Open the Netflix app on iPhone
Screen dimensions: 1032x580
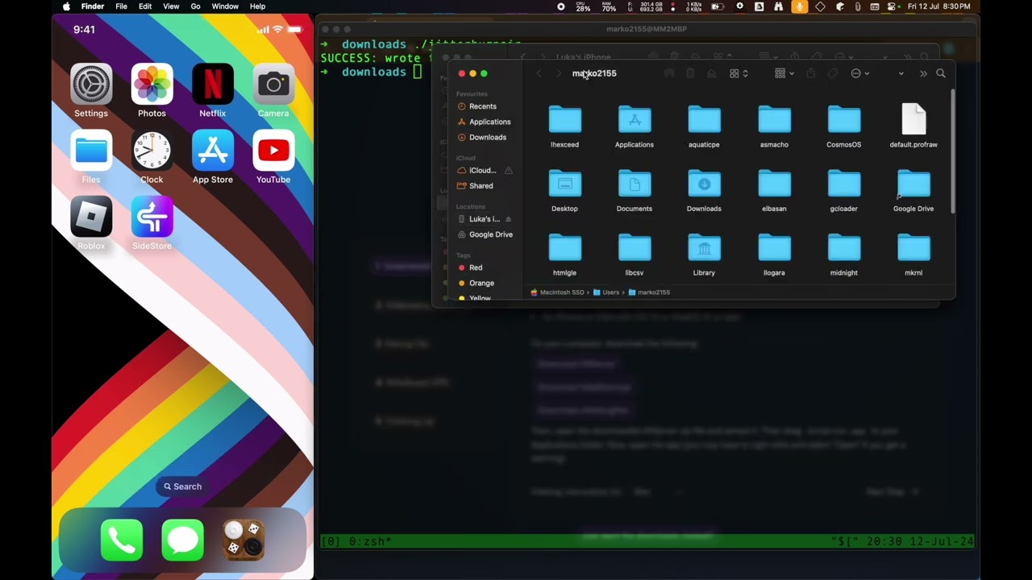click(213, 84)
